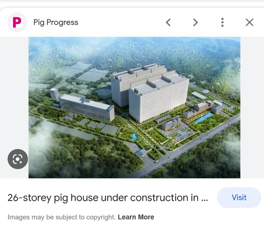Open the Learn More copyright link
Image resolution: width=264 pixels, height=230 pixels.
[136, 217]
